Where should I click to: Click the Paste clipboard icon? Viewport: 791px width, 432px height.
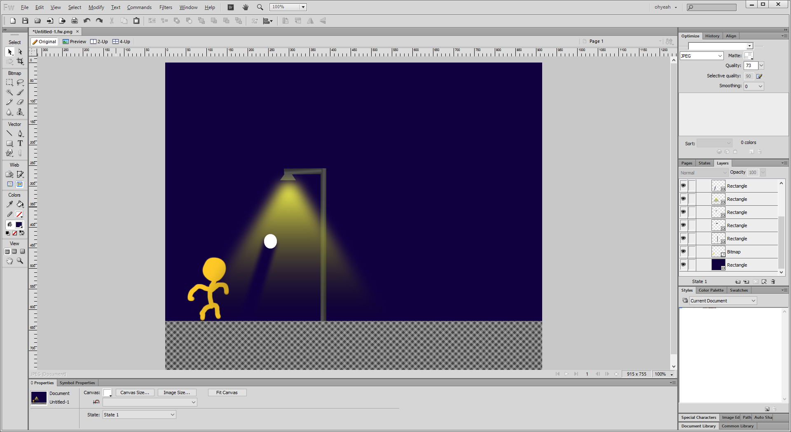pos(136,21)
